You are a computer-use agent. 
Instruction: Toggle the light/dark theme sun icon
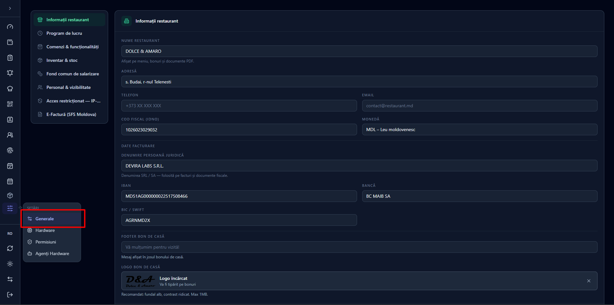pyautogui.click(x=10, y=264)
